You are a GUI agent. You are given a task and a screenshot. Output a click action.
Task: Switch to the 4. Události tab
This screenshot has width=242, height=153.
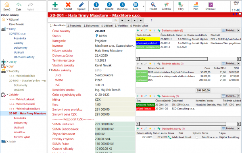107,26
